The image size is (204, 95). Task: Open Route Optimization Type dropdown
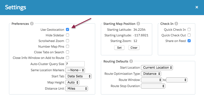click(151, 74)
